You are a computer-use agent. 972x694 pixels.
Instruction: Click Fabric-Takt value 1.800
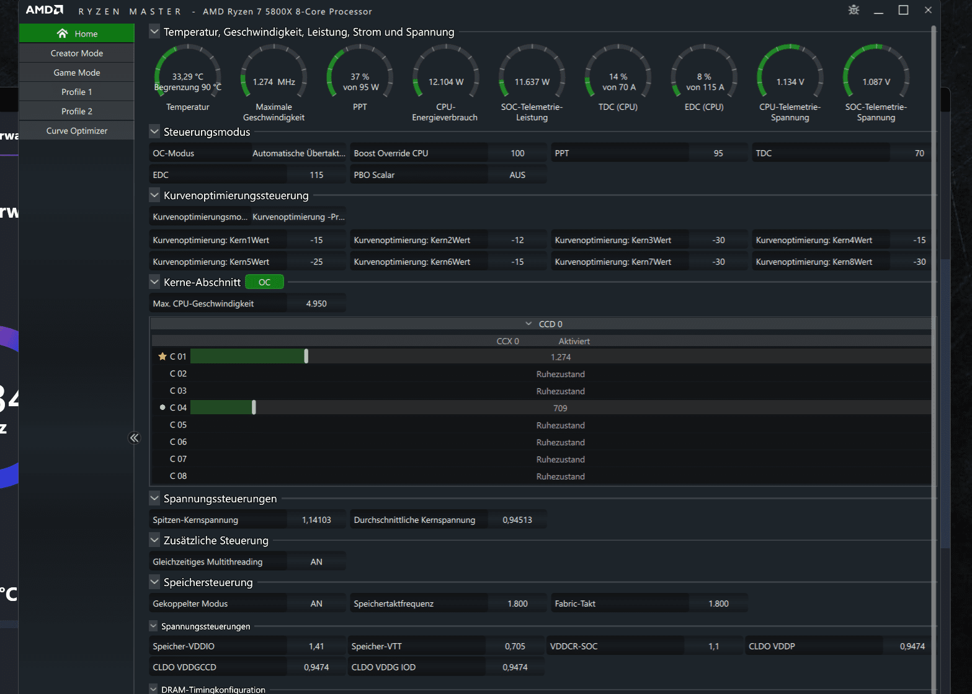click(x=718, y=603)
